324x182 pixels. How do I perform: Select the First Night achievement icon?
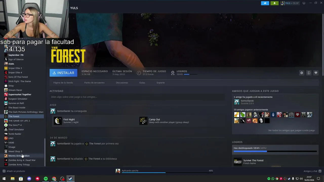(58, 121)
